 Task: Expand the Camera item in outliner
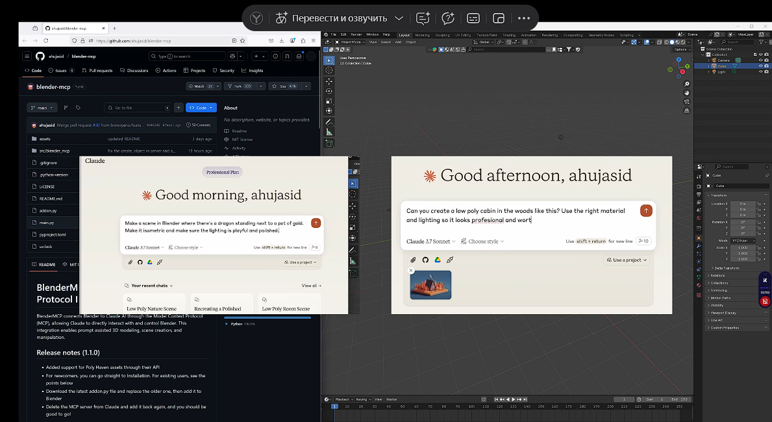click(709, 60)
